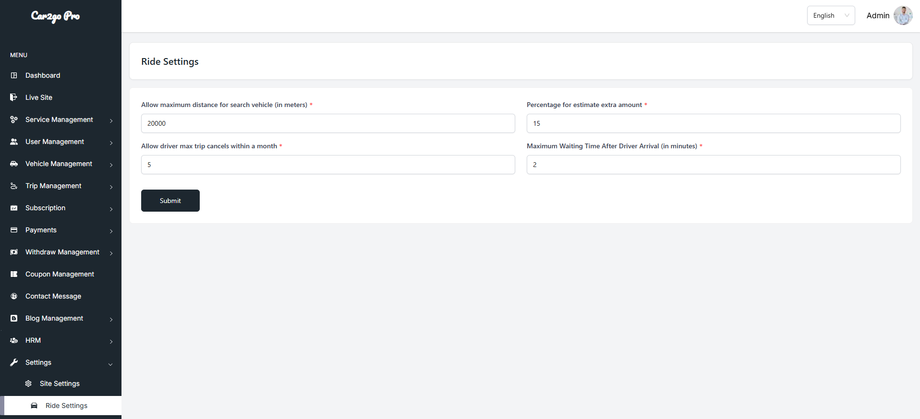920x419 pixels.
Task: Click the HRM people icon
Action: pos(14,340)
